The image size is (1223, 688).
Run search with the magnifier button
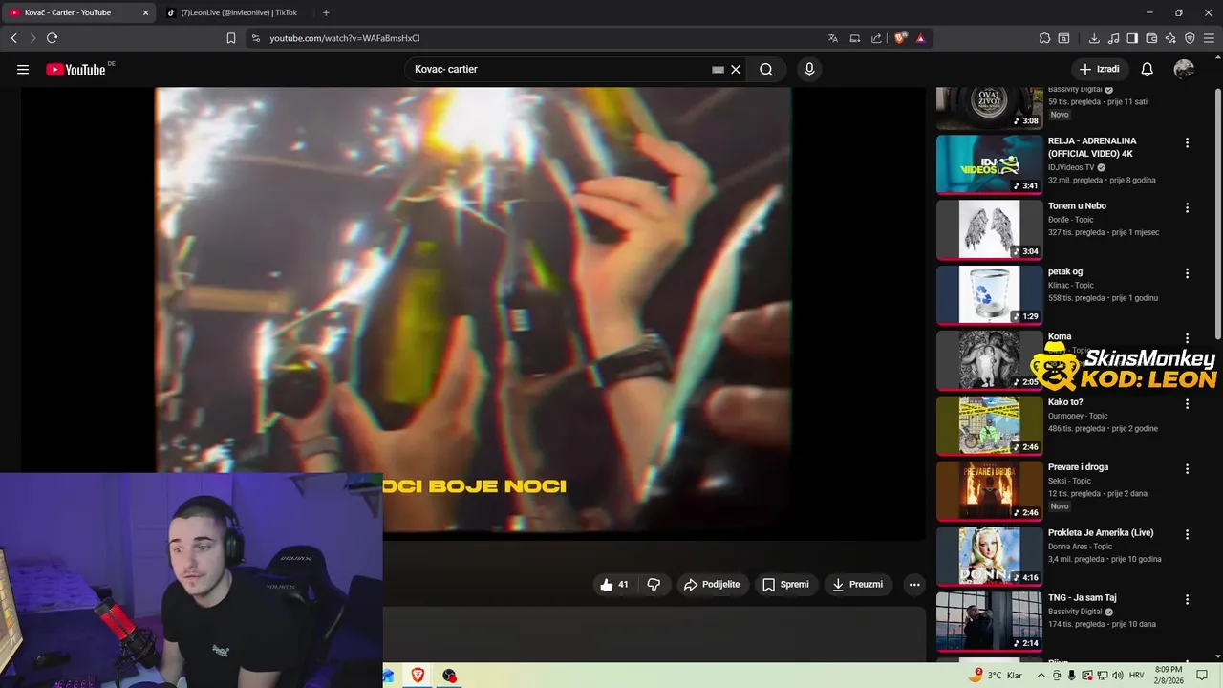tap(766, 69)
